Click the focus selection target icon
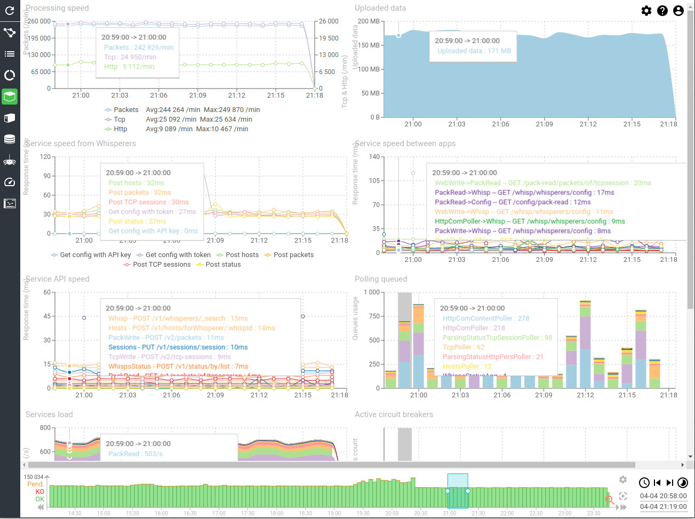 (x=623, y=496)
